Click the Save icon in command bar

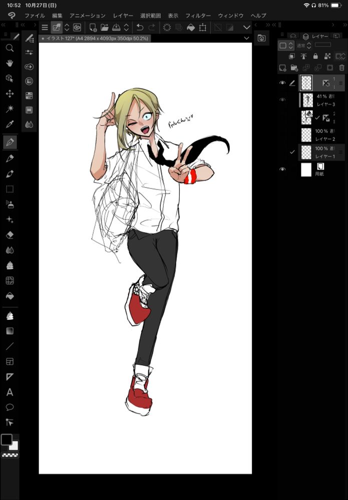click(116, 27)
